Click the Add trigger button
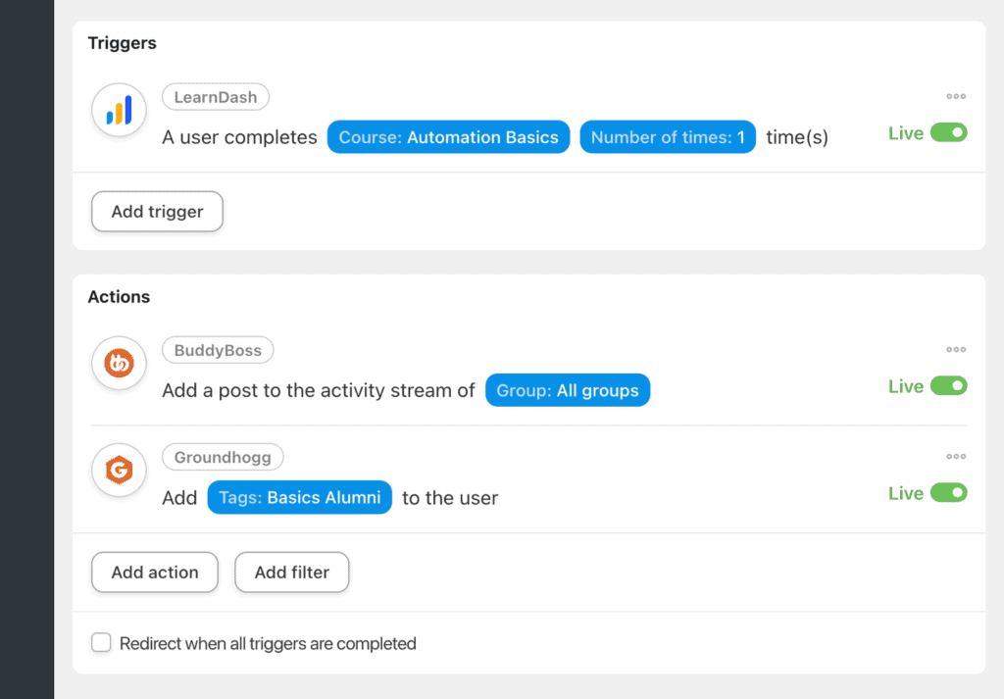The height and width of the screenshot is (699, 1004). (x=157, y=211)
